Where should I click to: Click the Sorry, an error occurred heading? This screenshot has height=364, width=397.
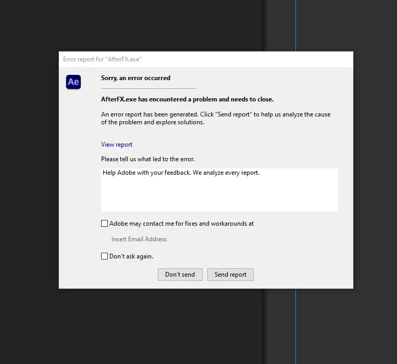pos(135,78)
